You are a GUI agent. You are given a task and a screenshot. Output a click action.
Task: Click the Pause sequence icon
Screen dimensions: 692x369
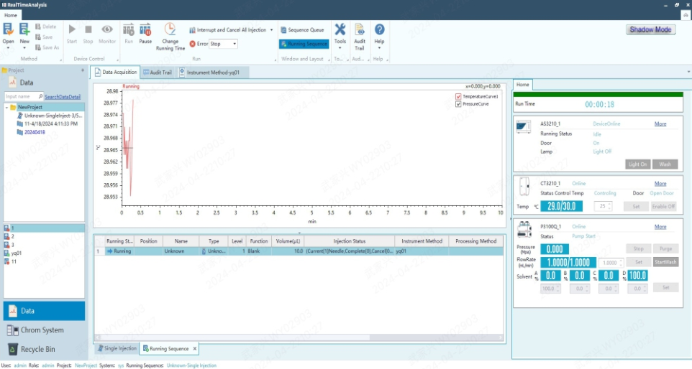click(x=145, y=30)
